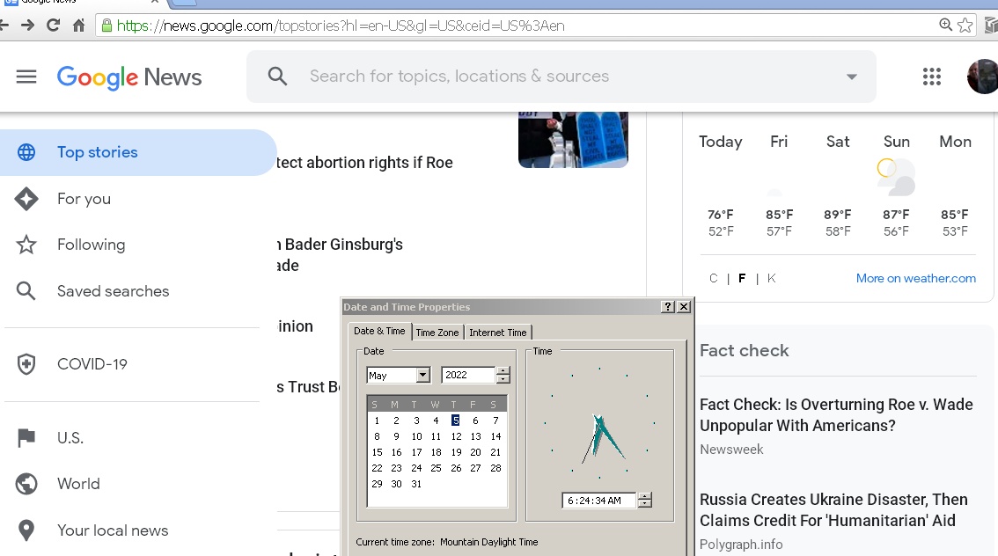The height and width of the screenshot is (556, 998).
Task: Click the Polygraph.info source label
Action: [741, 545]
